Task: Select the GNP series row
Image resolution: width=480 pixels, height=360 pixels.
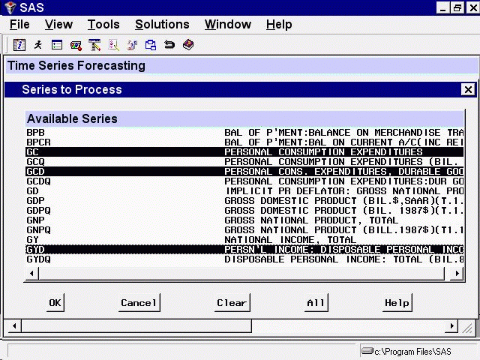Action: (x=244, y=220)
